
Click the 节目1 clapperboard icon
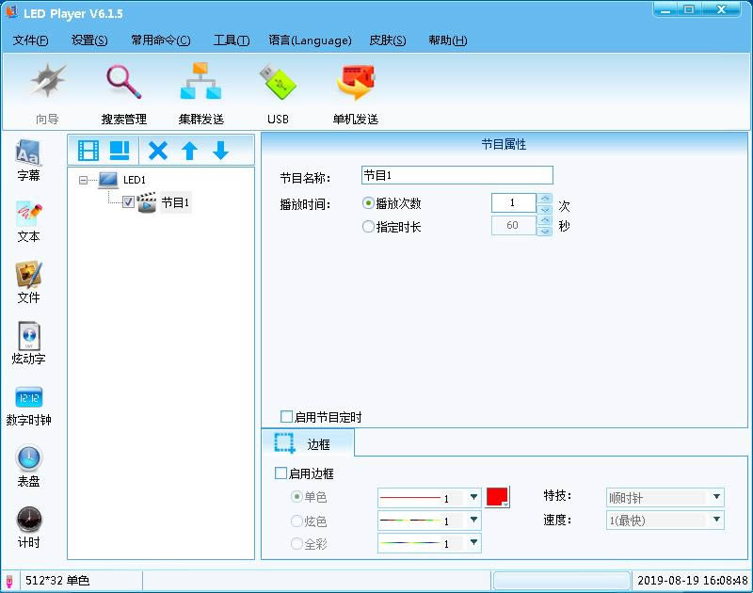click(x=147, y=202)
